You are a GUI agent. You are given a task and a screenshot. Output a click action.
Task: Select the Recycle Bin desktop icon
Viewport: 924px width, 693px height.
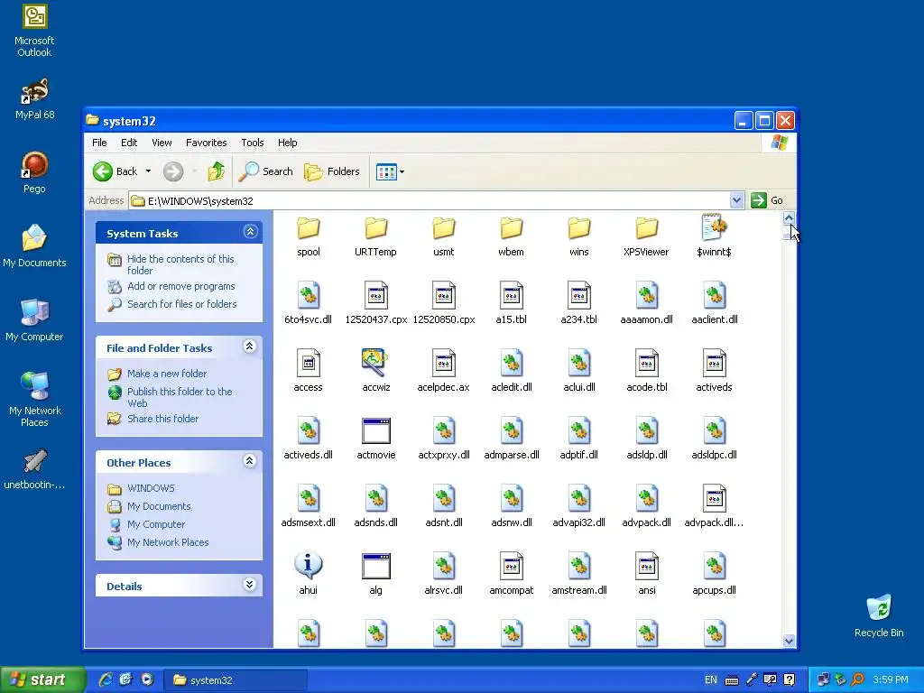879,615
